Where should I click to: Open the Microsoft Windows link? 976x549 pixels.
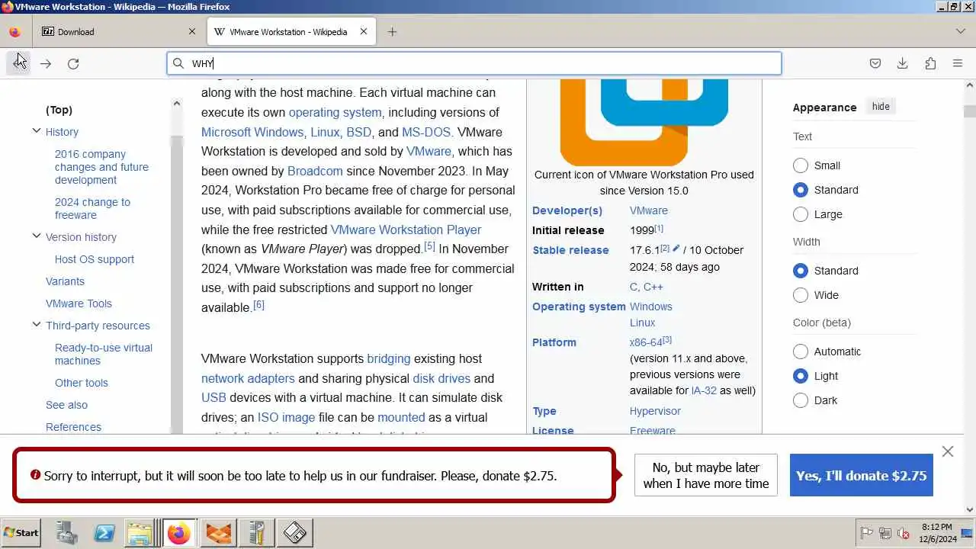click(x=252, y=132)
